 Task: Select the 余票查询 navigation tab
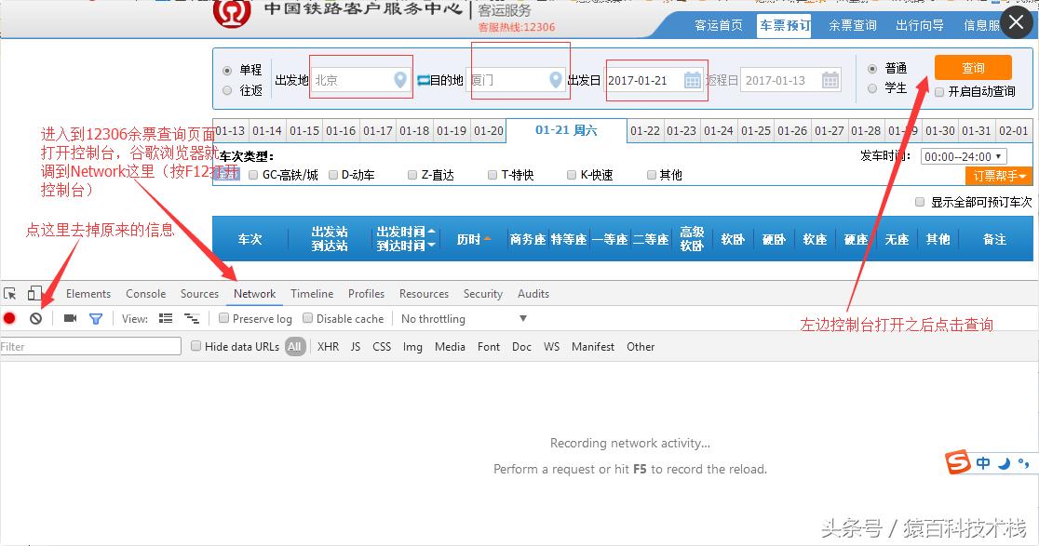852,25
